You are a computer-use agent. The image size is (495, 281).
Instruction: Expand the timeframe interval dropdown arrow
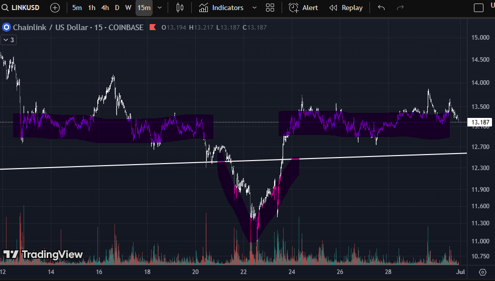coord(160,8)
